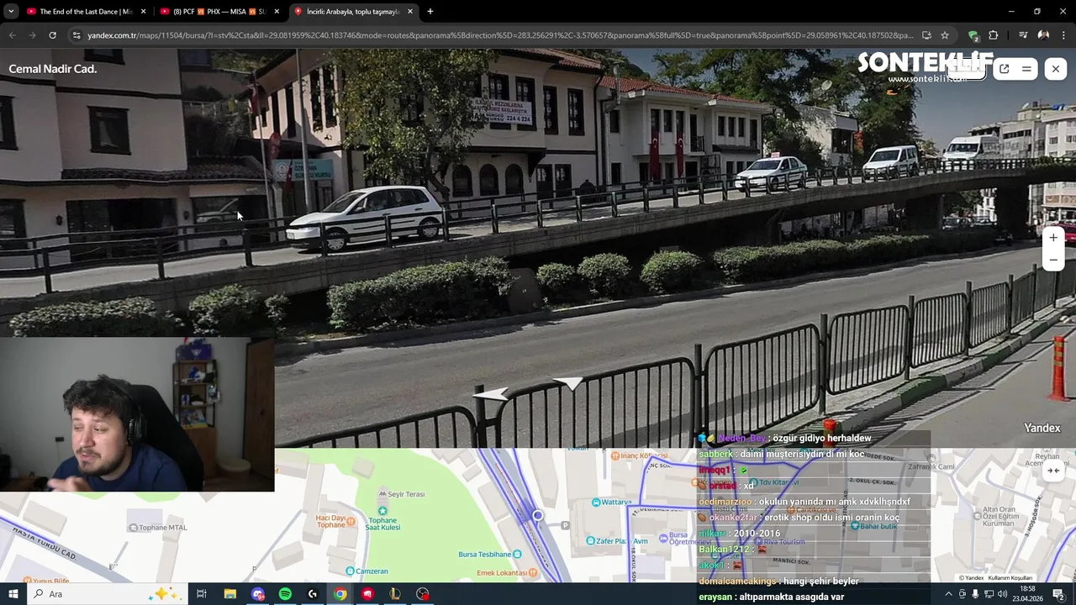
Task: Click the taskbar Ara search box
Action: click(108, 594)
